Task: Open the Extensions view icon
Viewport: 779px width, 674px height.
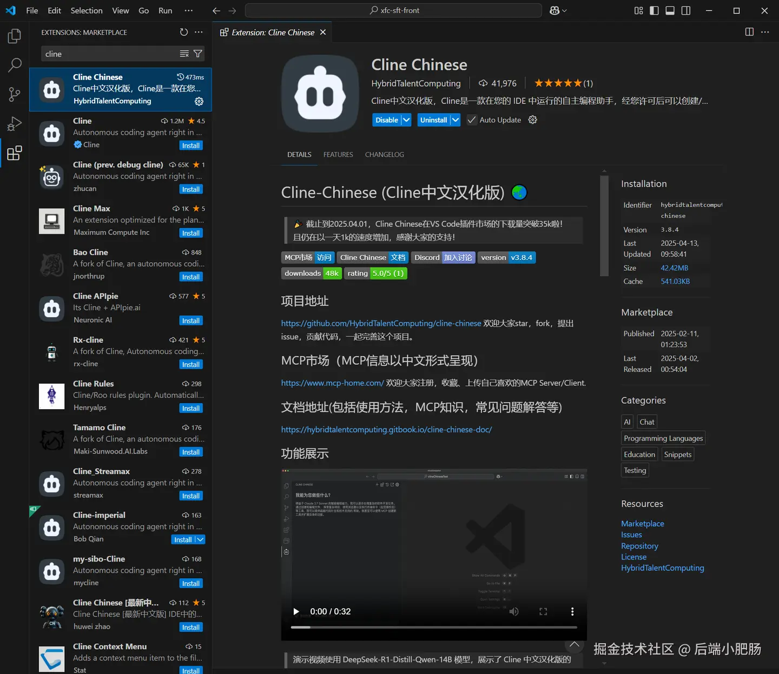Action: (x=15, y=153)
